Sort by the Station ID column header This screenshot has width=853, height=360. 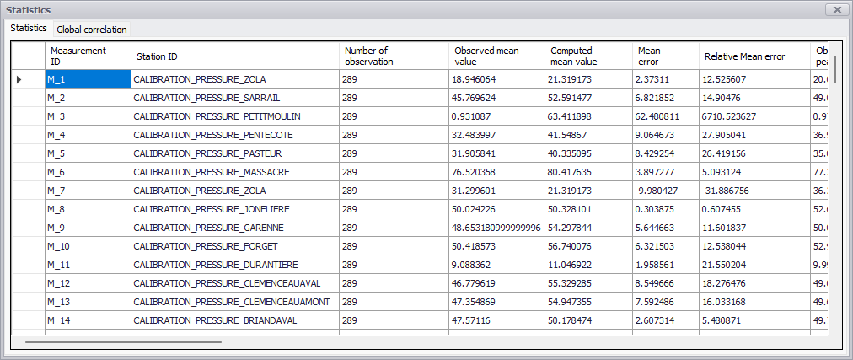pyautogui.click(x=235, y=56)
